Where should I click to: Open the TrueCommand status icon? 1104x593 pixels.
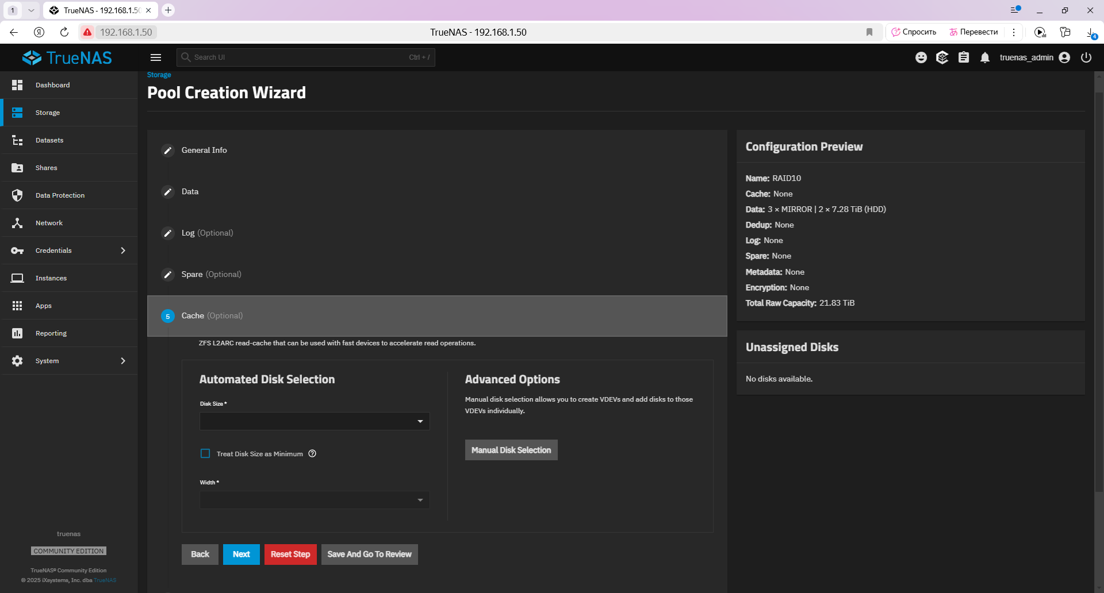(x=942, y=57)
